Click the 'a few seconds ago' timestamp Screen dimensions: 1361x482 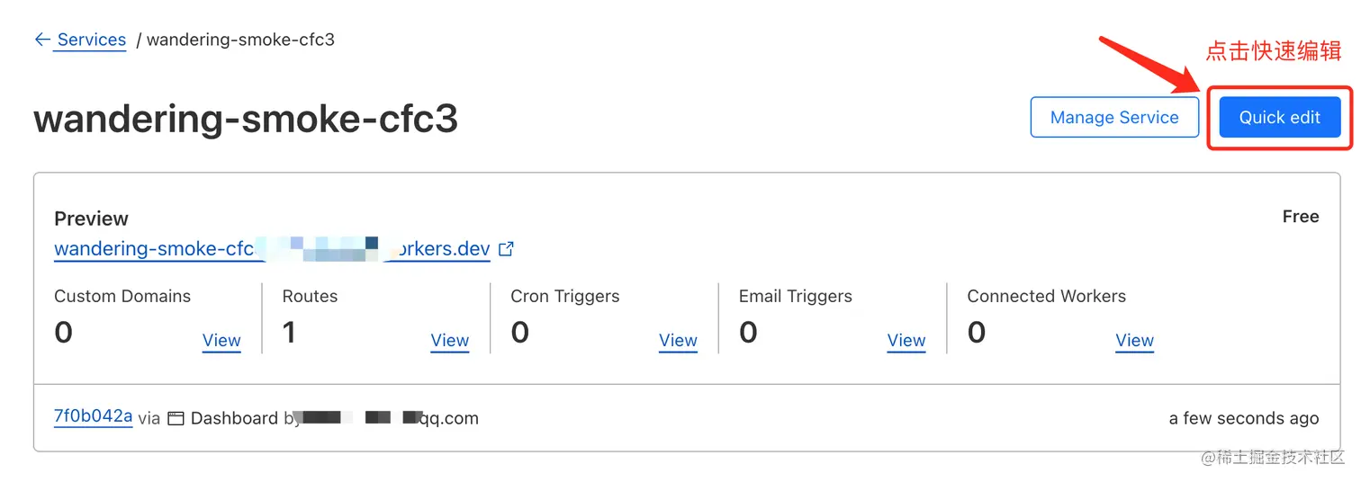pos(1243,418)
